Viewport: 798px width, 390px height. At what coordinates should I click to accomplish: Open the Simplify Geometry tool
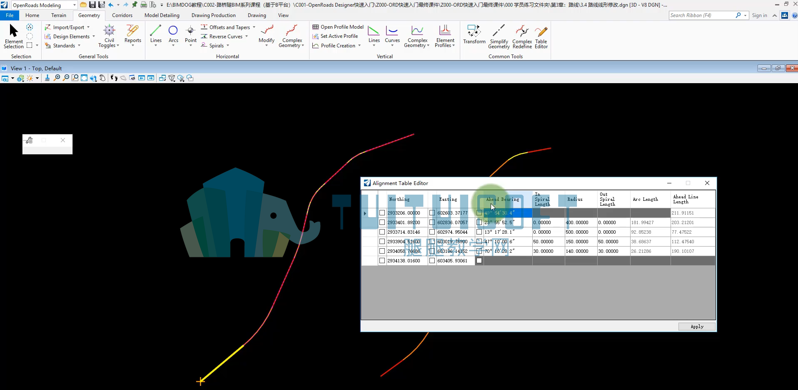point(499,37)
